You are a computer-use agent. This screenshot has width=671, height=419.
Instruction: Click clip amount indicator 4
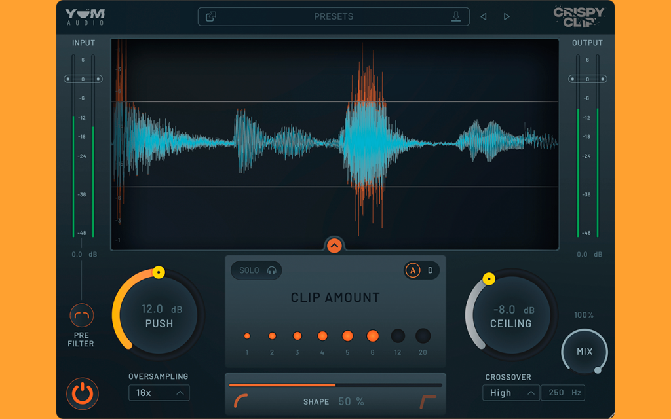pos(322,336)
